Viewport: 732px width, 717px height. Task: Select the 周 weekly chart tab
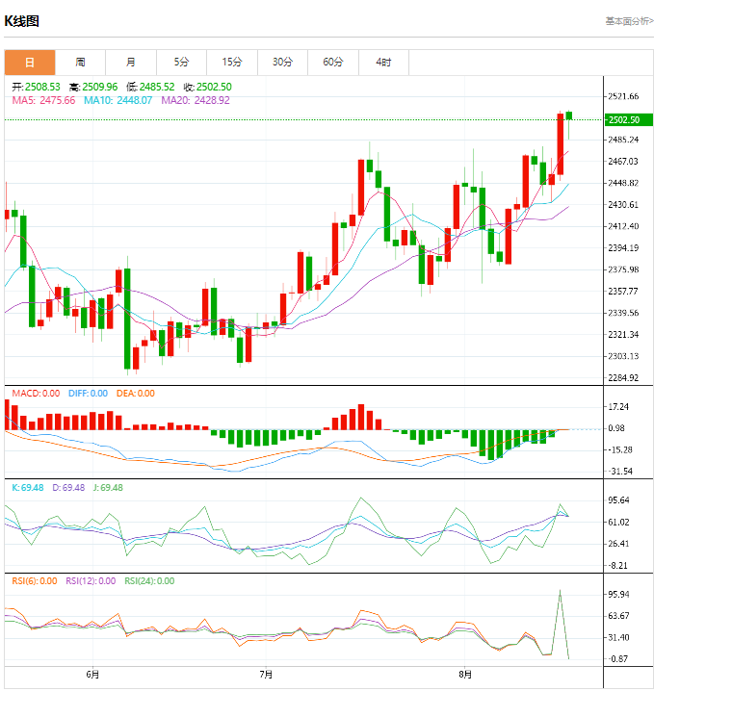coord(80,63)
